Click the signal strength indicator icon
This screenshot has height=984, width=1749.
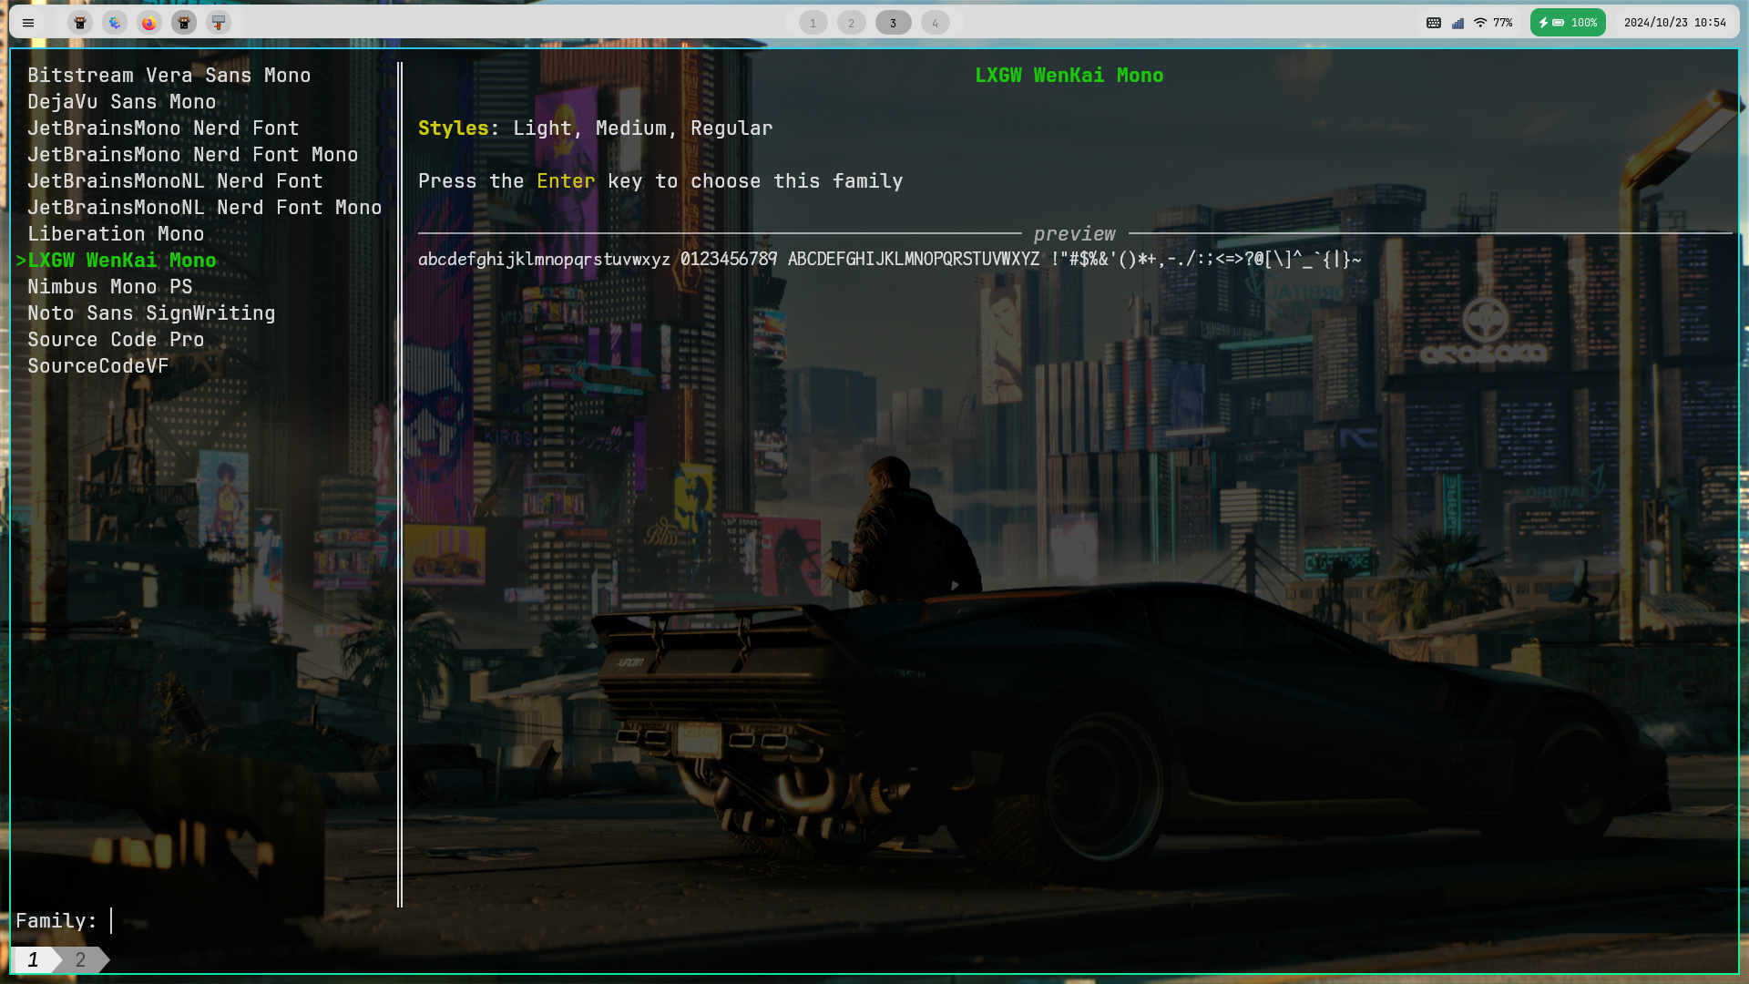tap(1457, 22)
